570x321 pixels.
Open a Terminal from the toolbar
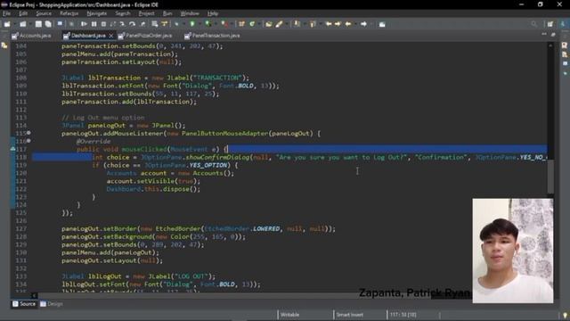tap(60, 24)
